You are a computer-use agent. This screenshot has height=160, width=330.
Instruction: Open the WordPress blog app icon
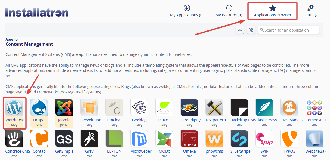click(14, 107)
